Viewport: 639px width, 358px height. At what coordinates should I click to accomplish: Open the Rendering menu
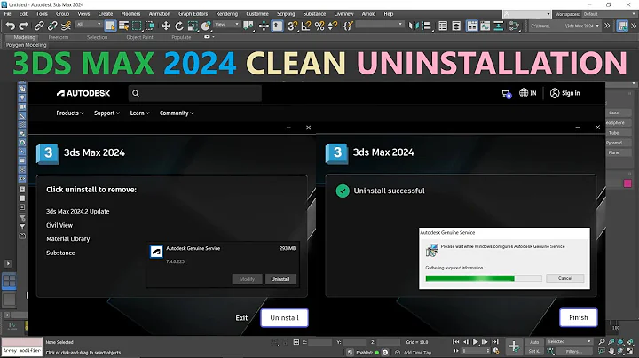(226, 14)
